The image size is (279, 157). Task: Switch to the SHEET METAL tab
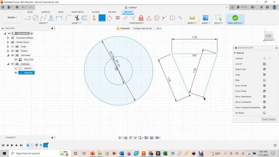[x=78, y=12]
